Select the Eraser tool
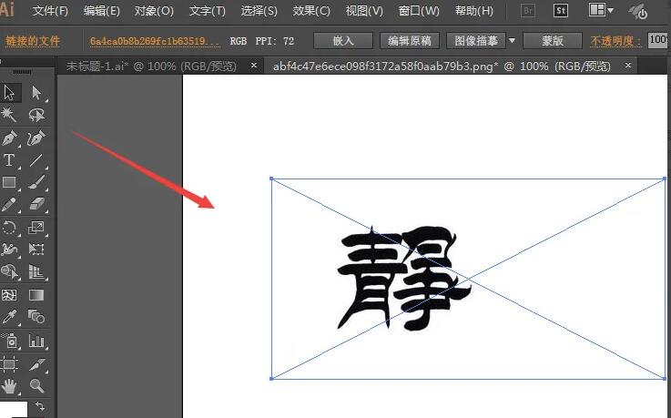 pos(36,205)
